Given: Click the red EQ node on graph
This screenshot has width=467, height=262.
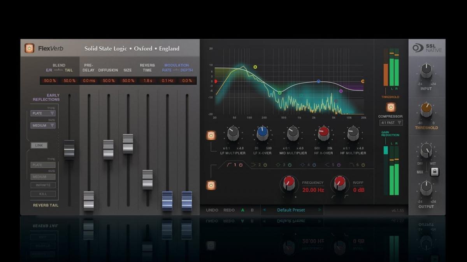Looking at the screenshot, I should click(216, 82).
